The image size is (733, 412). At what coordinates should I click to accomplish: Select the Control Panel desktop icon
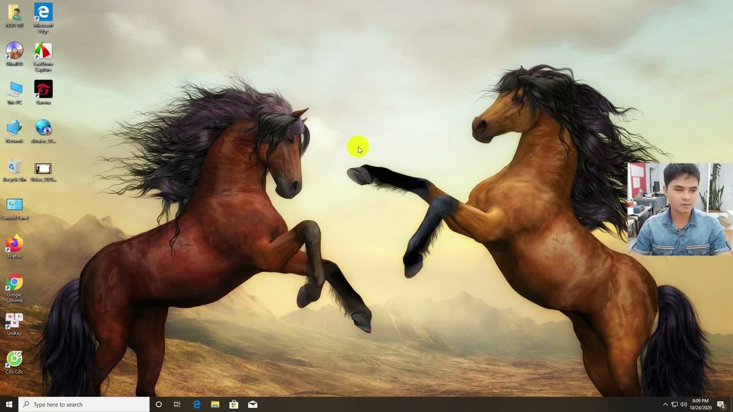[x=14, y=209]
